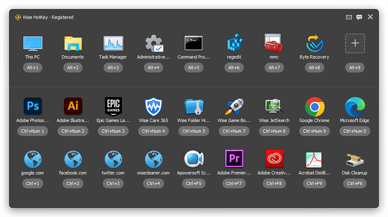Modify the Ctrl+Num 8 hotkey button

274,131
